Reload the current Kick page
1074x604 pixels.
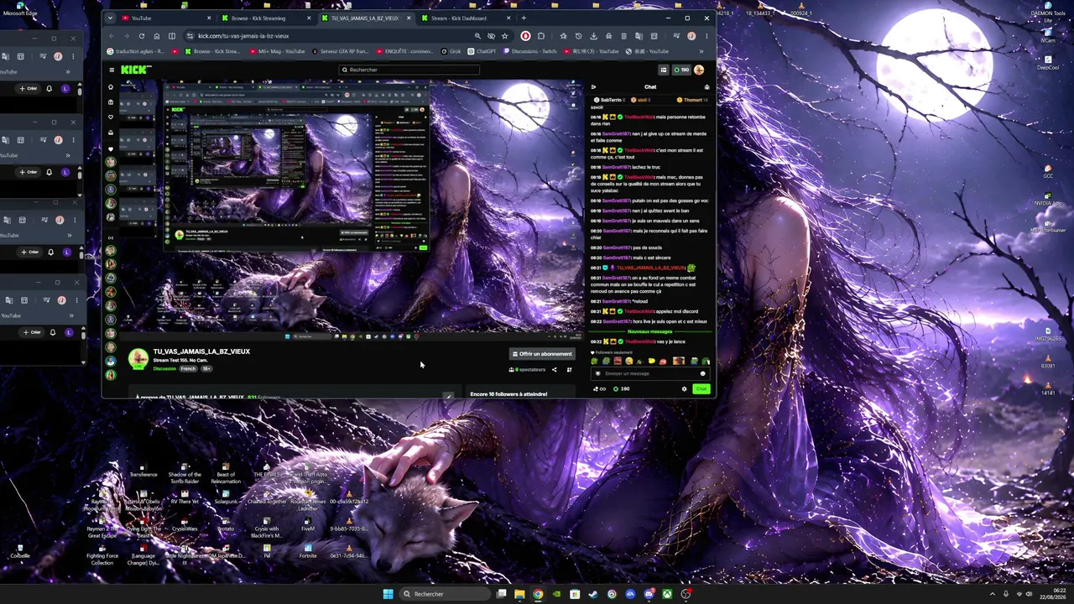(x=141, y=36)
